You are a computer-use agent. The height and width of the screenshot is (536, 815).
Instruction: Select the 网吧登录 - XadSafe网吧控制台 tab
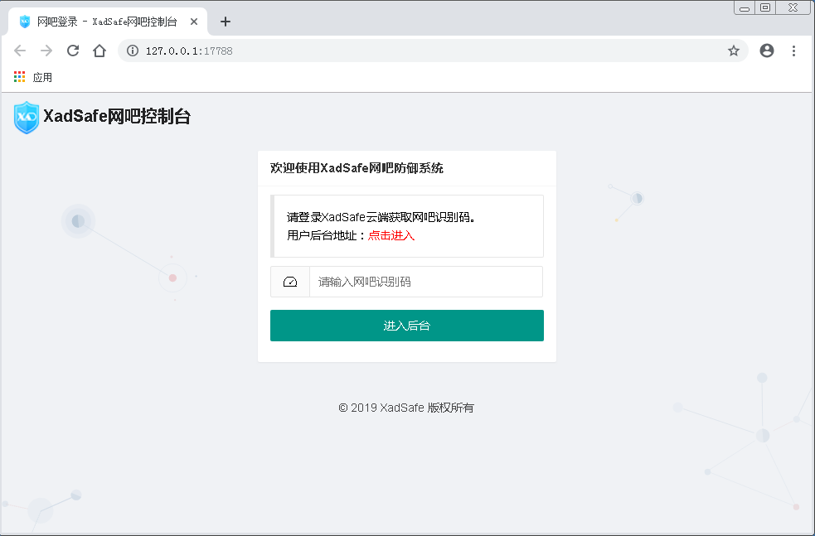point(107,22)
